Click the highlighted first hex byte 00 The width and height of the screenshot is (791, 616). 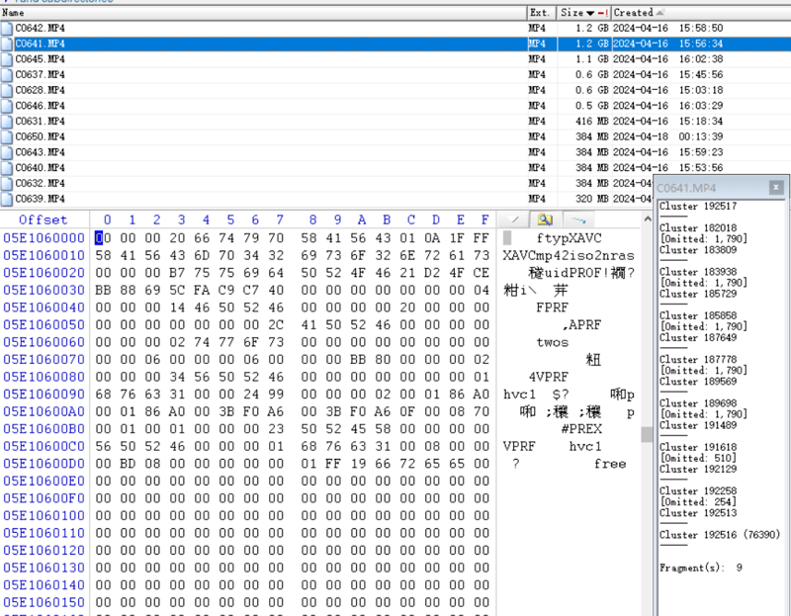point(103,238)
